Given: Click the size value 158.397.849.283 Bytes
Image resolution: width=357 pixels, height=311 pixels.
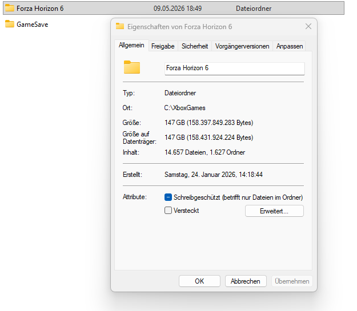Looking at the screenshot, I should tap(209, 123).
